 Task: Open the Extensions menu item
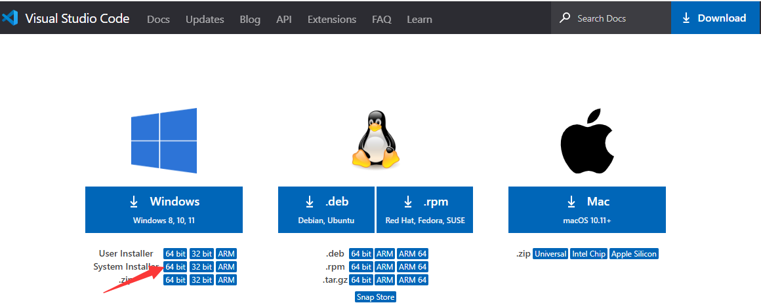point(331,19)
